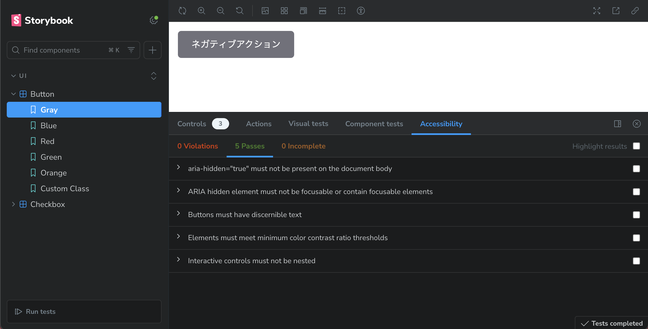648x329 pixels.
Task: Click the zoom out magnifier icon
Action: pos(221,11)
